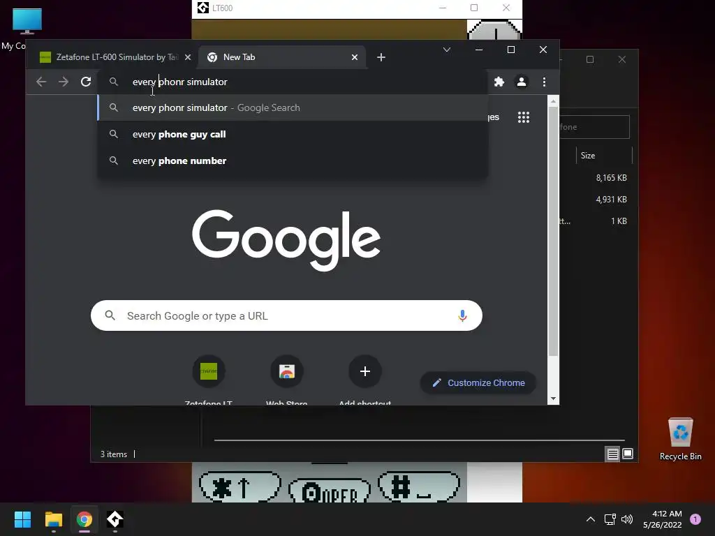Go forward in Chrome navigation
715x536 pixels.
pyautogui.click(x=64, y=82)
